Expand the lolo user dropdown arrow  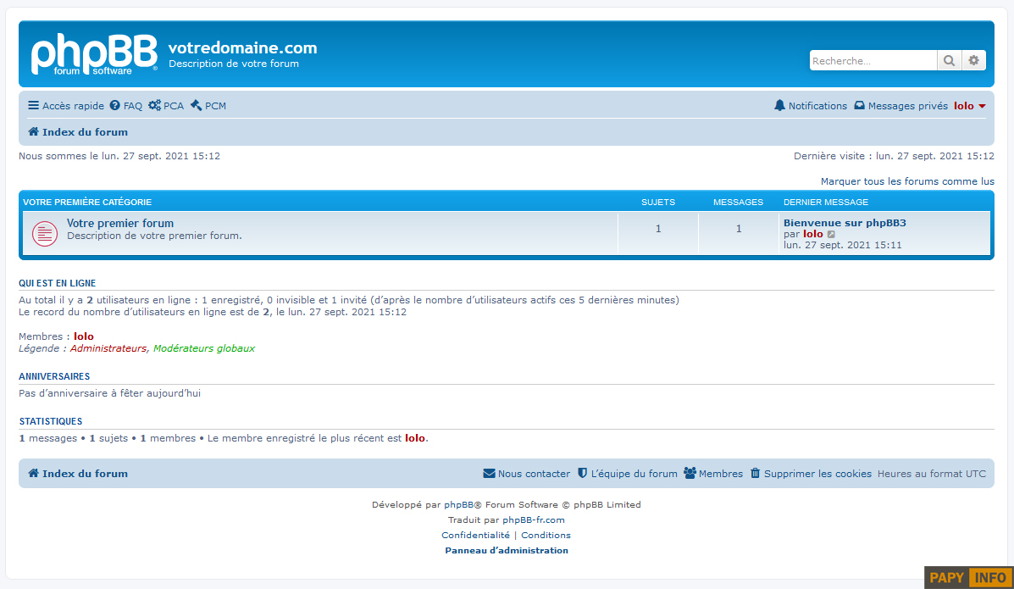[982, 106]
